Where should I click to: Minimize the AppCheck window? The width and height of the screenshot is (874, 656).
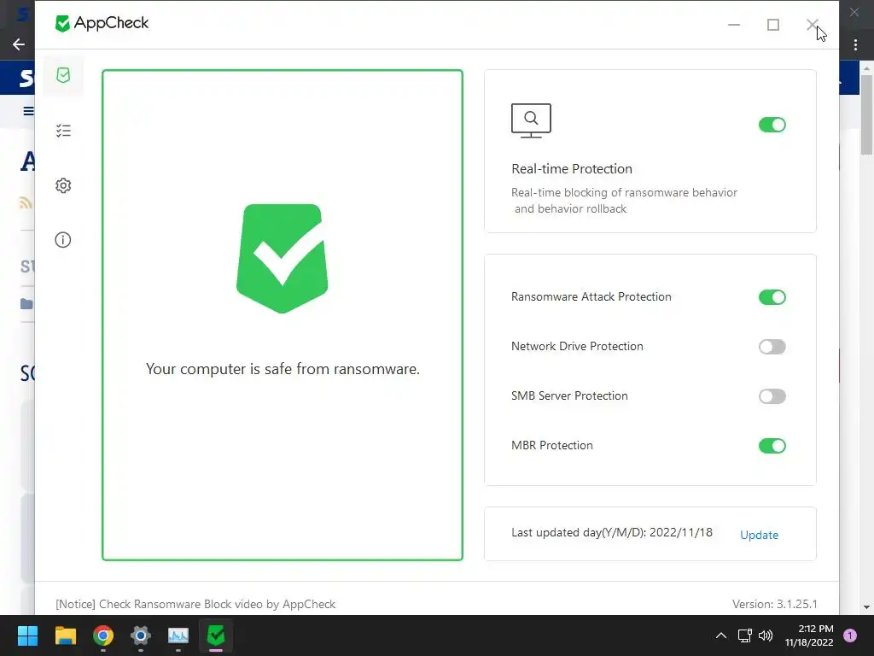click(x=733, y=25)
